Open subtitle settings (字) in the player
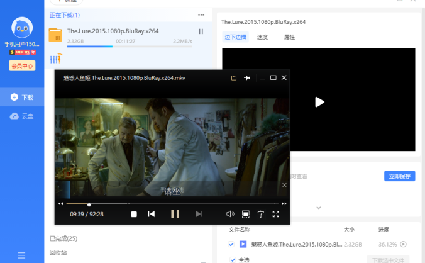Screen dimensions: 425x263 pyautogui.click(x=261, y=214)
